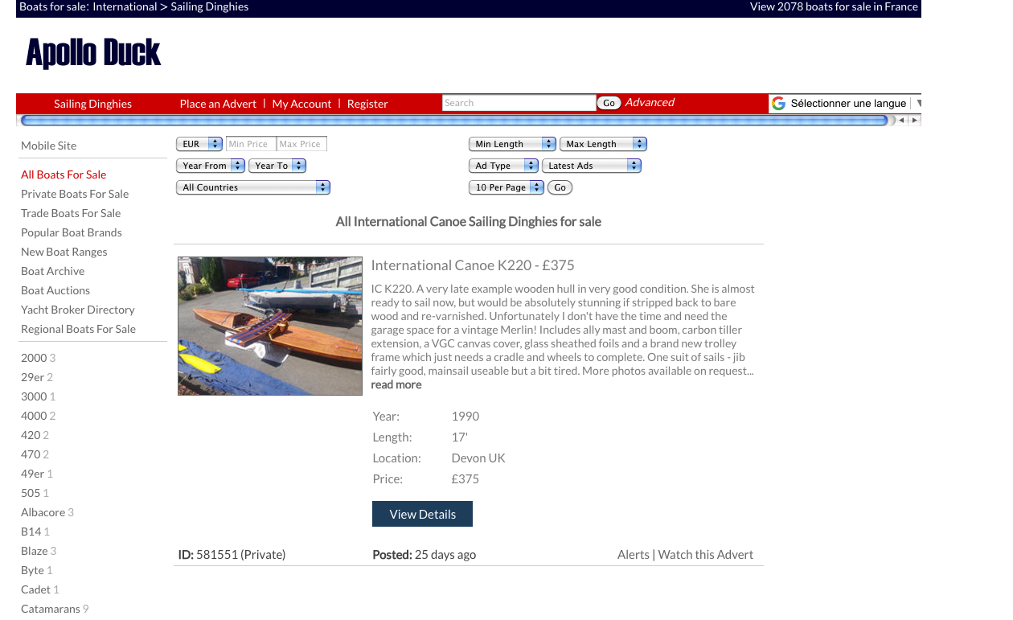Viewport: 1013px width, 620px height.
Task: Open International Canoe K220 - £375 title
Action: point(473,265)
